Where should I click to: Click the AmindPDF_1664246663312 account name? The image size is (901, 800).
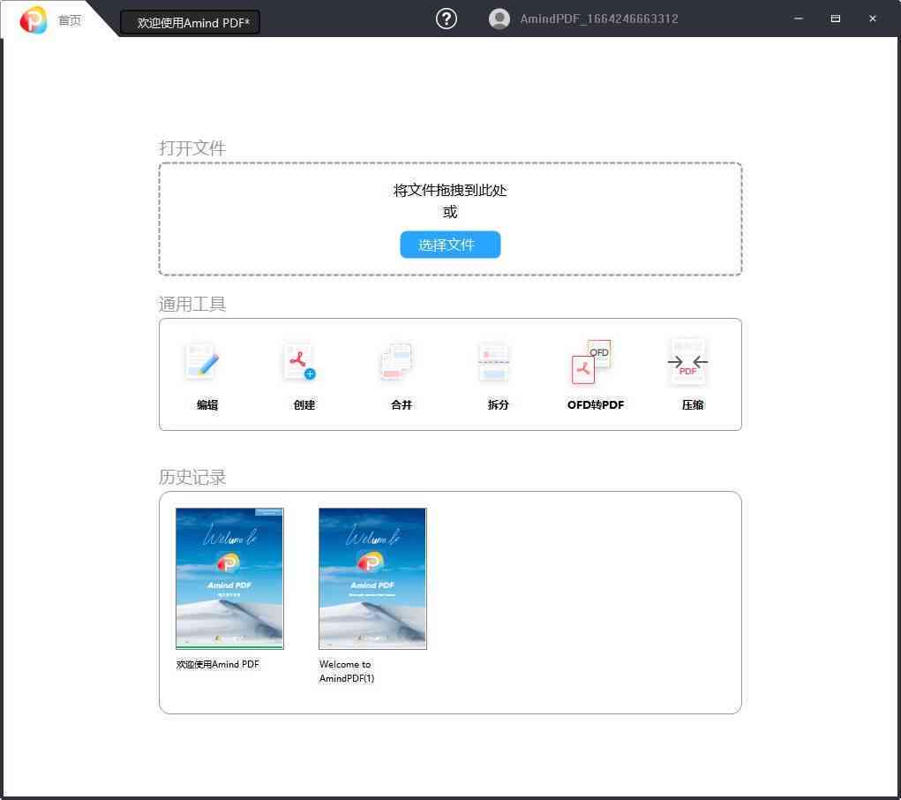click(598, 19)
